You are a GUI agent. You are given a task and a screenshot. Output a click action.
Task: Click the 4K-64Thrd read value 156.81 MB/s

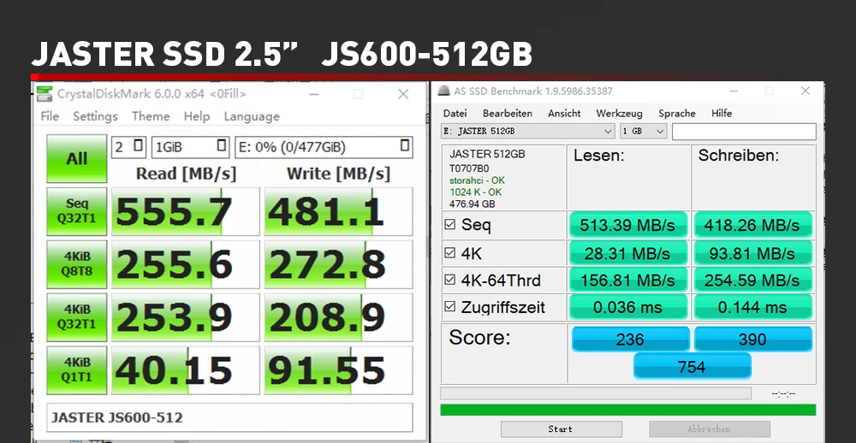627,280
